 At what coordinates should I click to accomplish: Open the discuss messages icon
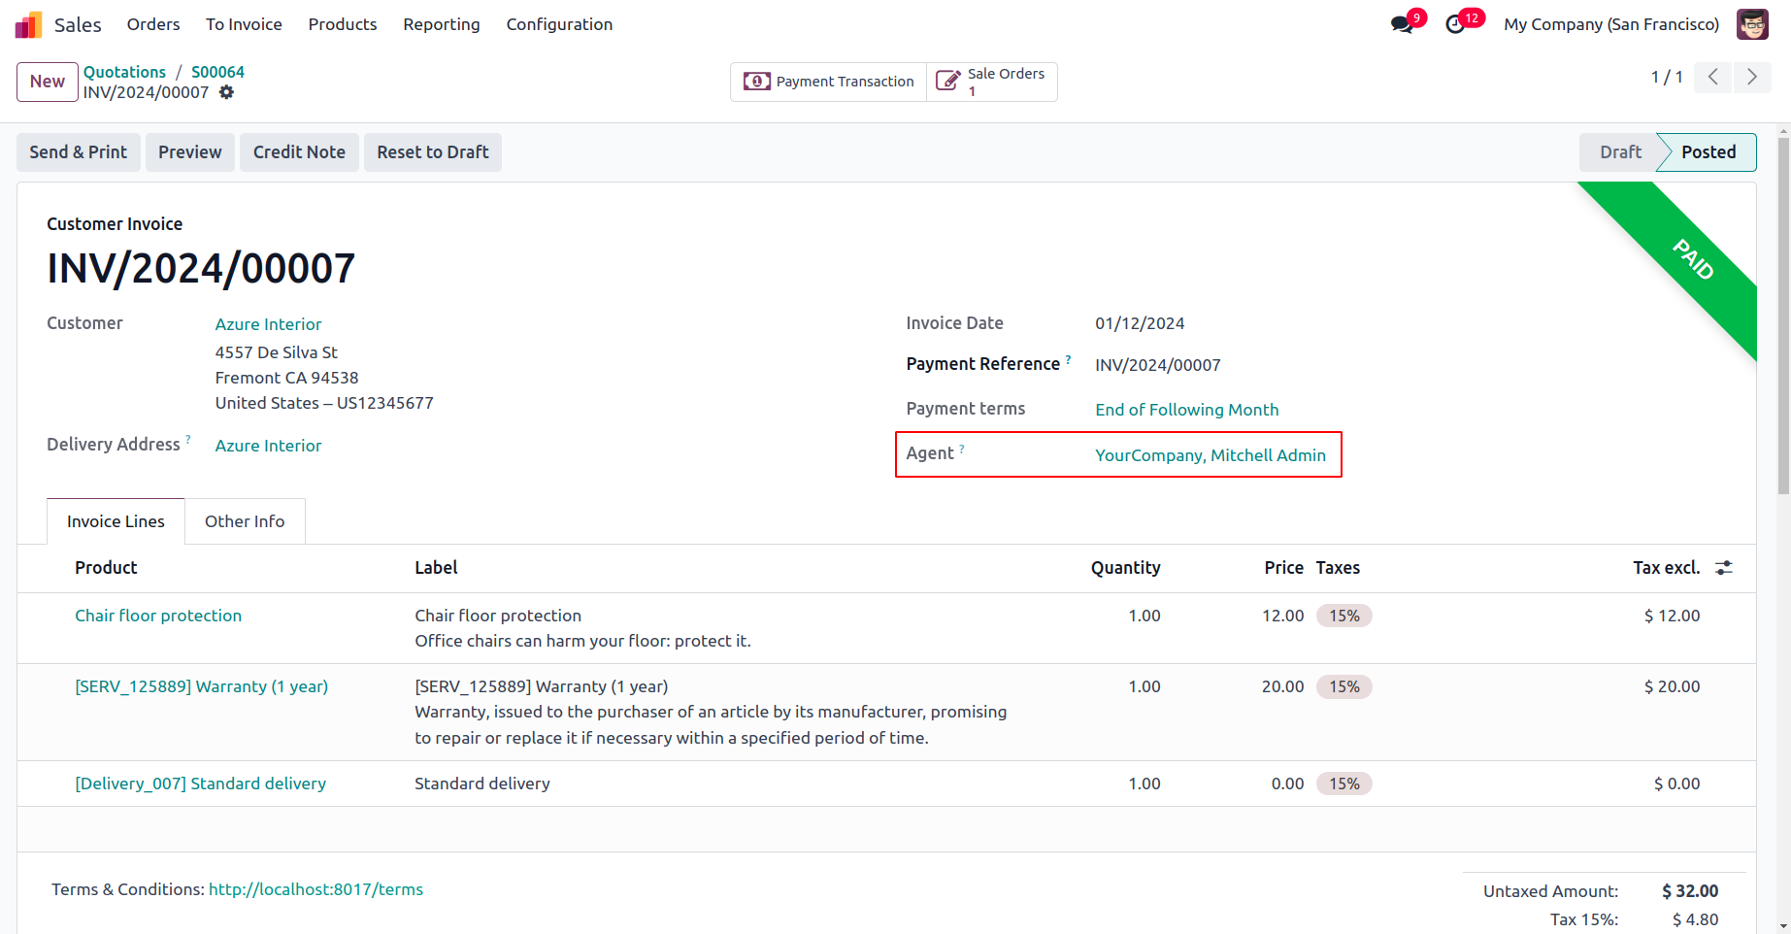point(1401,24)
